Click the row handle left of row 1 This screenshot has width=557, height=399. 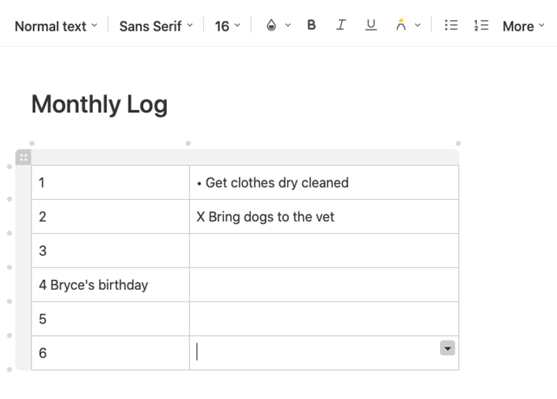[x=23, y=183]
